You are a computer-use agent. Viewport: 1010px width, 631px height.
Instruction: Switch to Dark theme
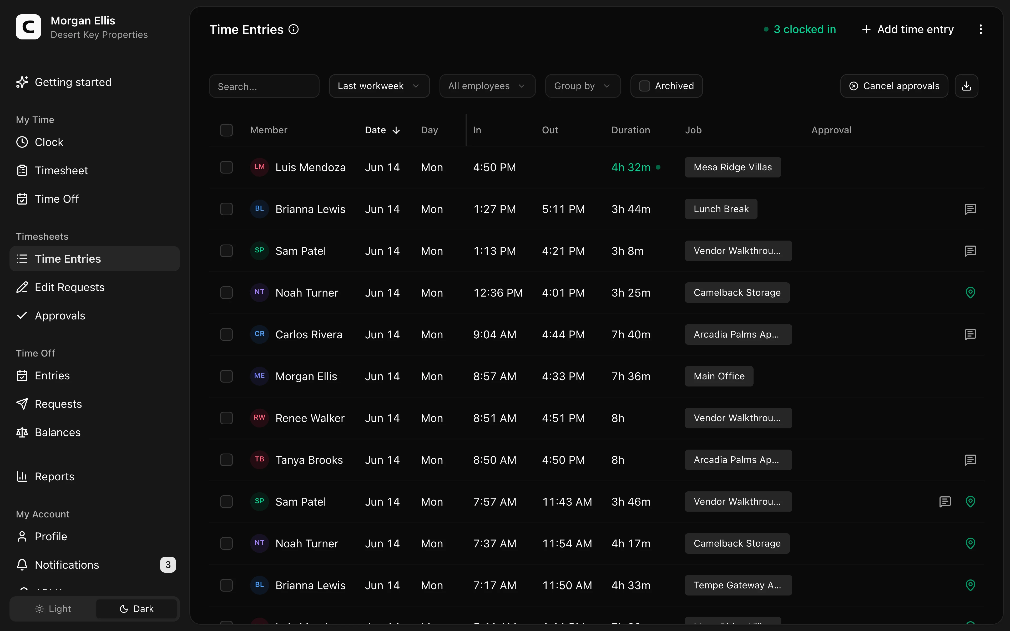click(137, 609)
